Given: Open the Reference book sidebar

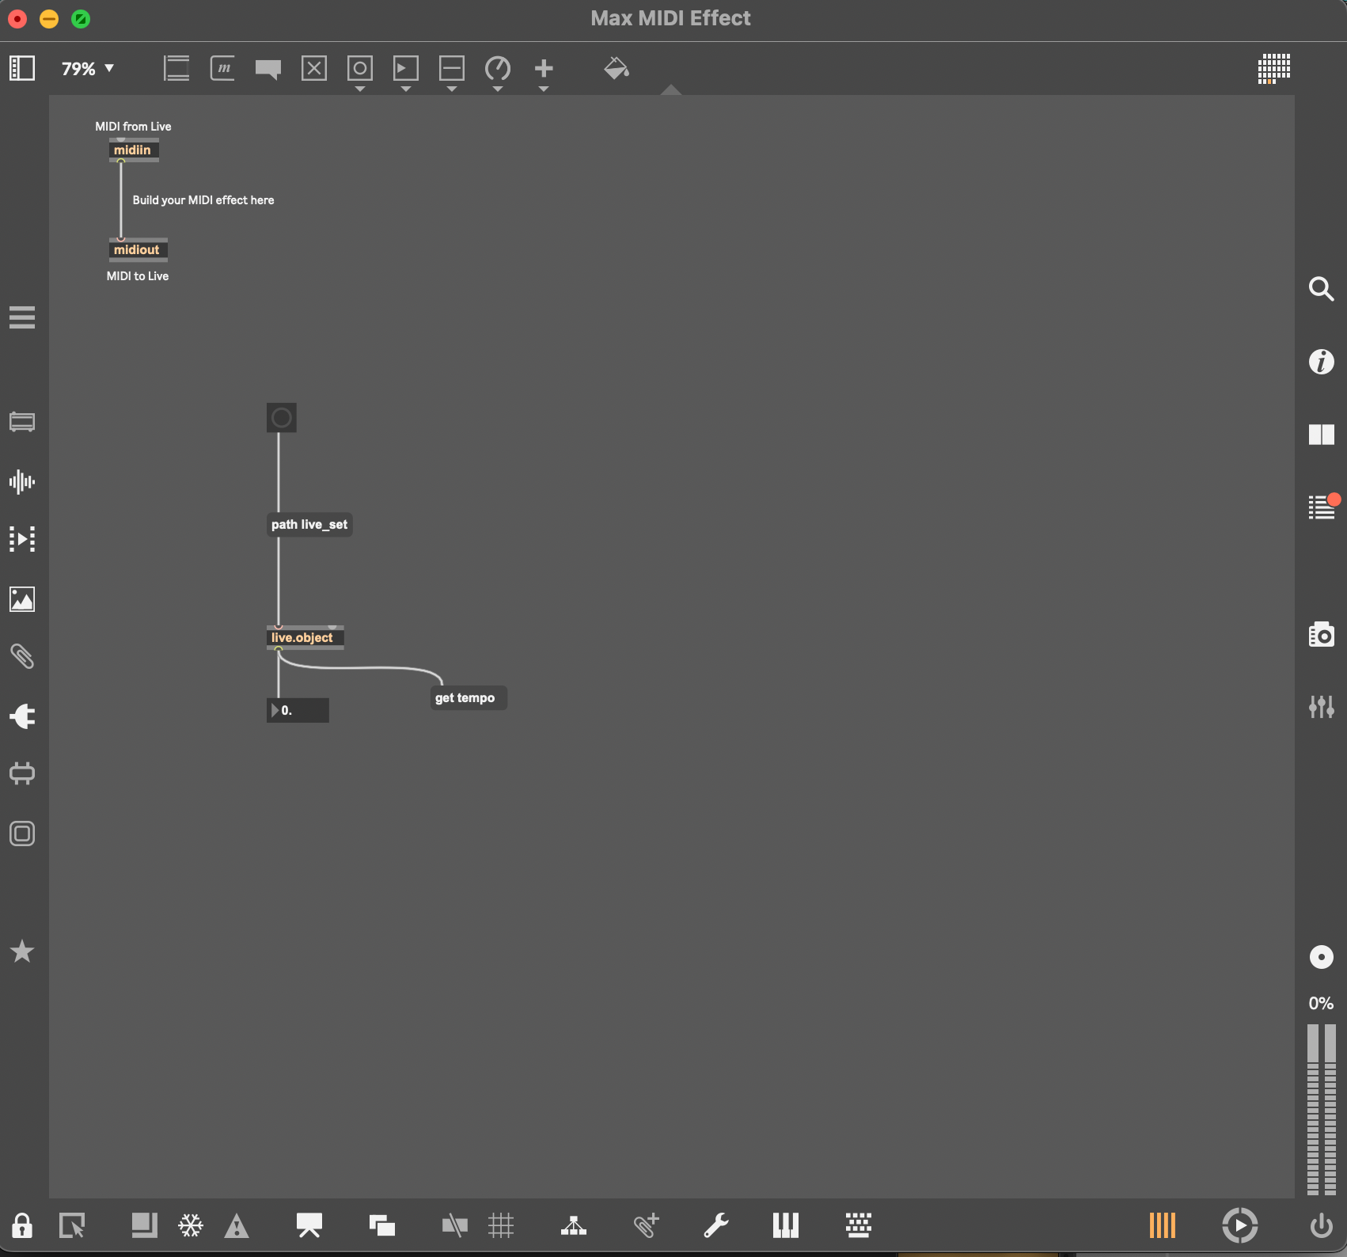Looking at the screenshot, I should pos(1321,435).
